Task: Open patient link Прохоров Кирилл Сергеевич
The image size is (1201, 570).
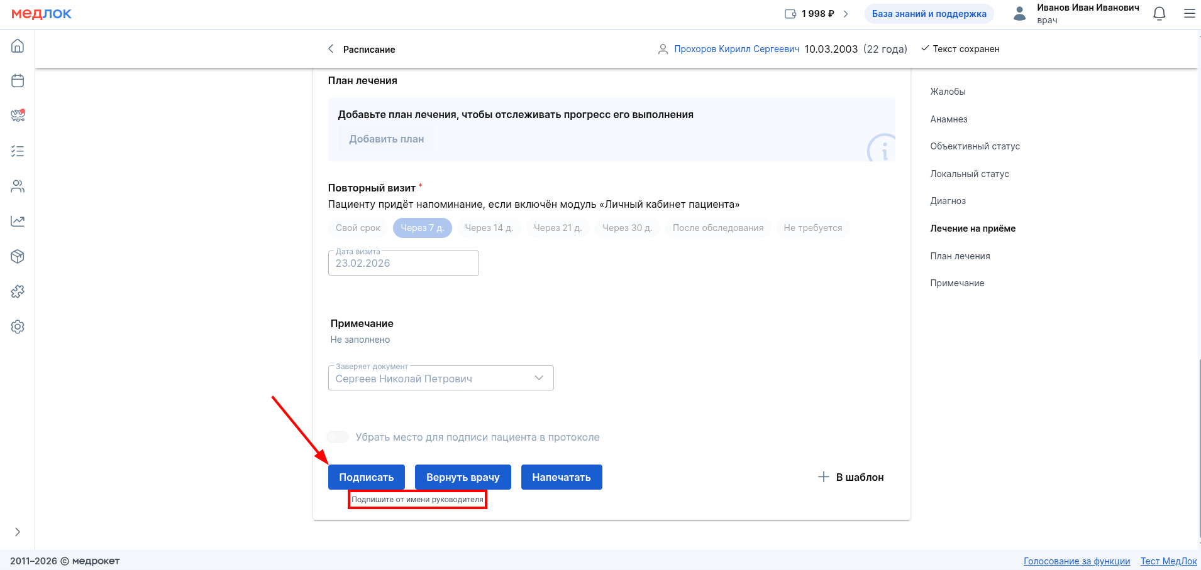Action: pos(736,49)
